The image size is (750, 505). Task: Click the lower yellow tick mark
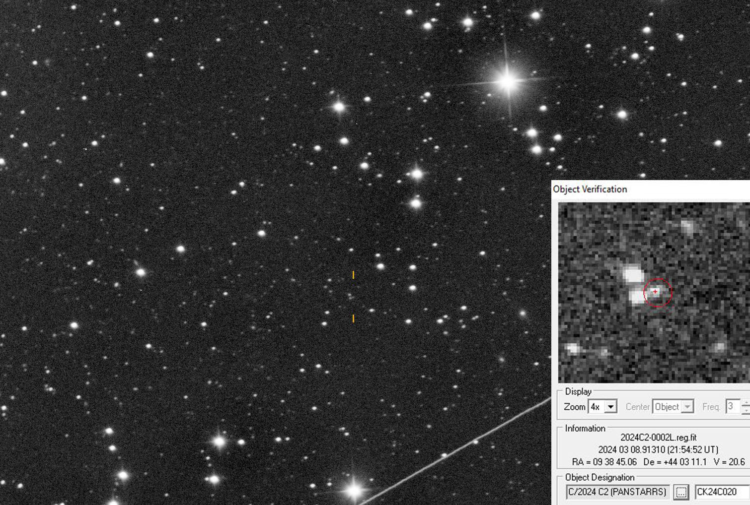point(353,318)
